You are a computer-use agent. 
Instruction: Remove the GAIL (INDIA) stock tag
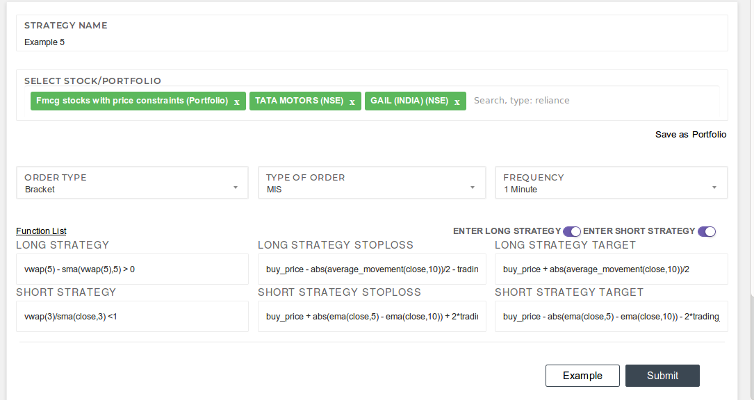(x=457, y=101)
